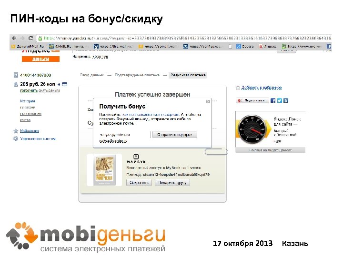Image resolution: width=343 pixels, height=257 pixels.
Task: Open the confluence bookmark
Action: tap(202, 46)
